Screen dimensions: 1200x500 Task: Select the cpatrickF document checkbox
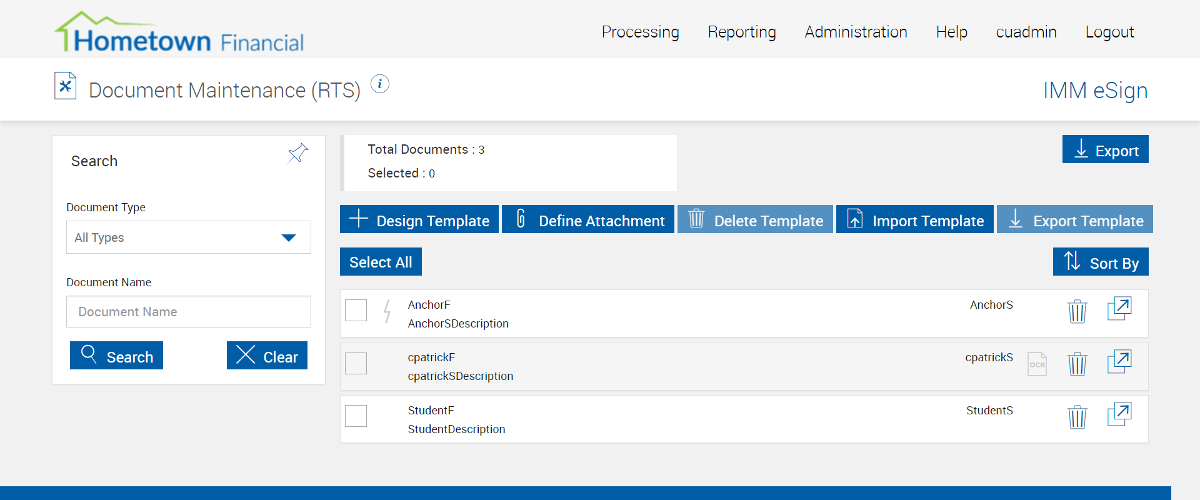356,364
